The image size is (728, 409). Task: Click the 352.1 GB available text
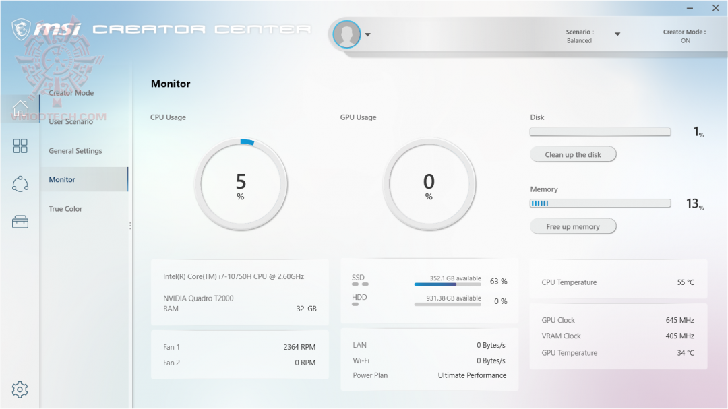[x=455, y=278]
